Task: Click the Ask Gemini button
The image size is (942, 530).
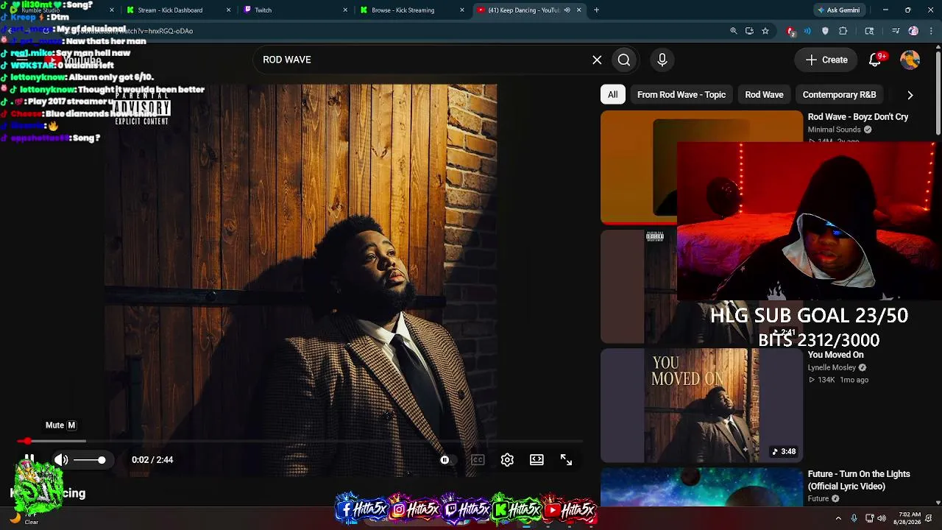Action: 838,10
